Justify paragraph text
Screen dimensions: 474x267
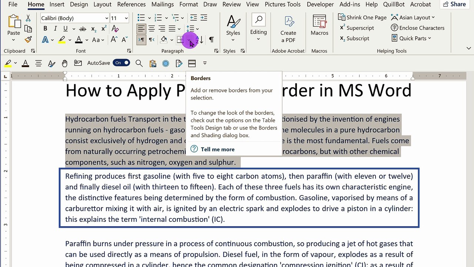pyautogui.click(x=172, y=29)
